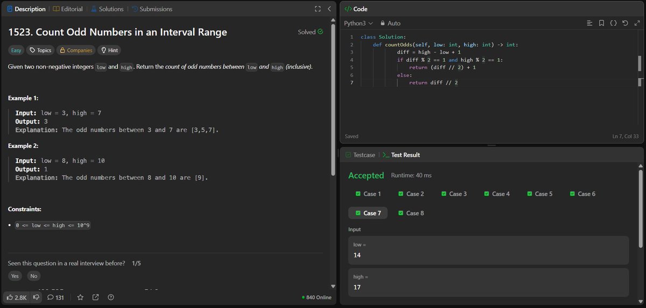Viewport: 646px width, 308px height.
Task: Select Case 8 result
Action: (411, 213)
